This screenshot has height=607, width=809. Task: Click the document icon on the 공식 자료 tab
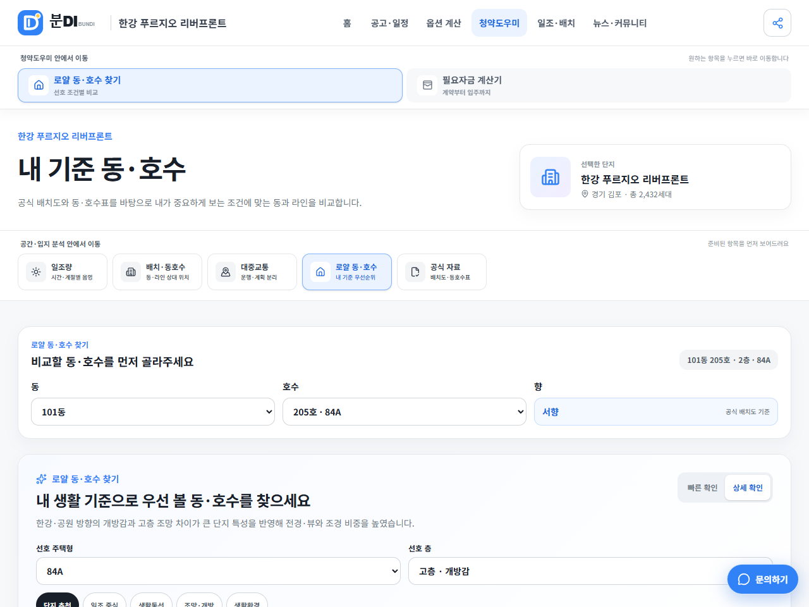point(415,272)
